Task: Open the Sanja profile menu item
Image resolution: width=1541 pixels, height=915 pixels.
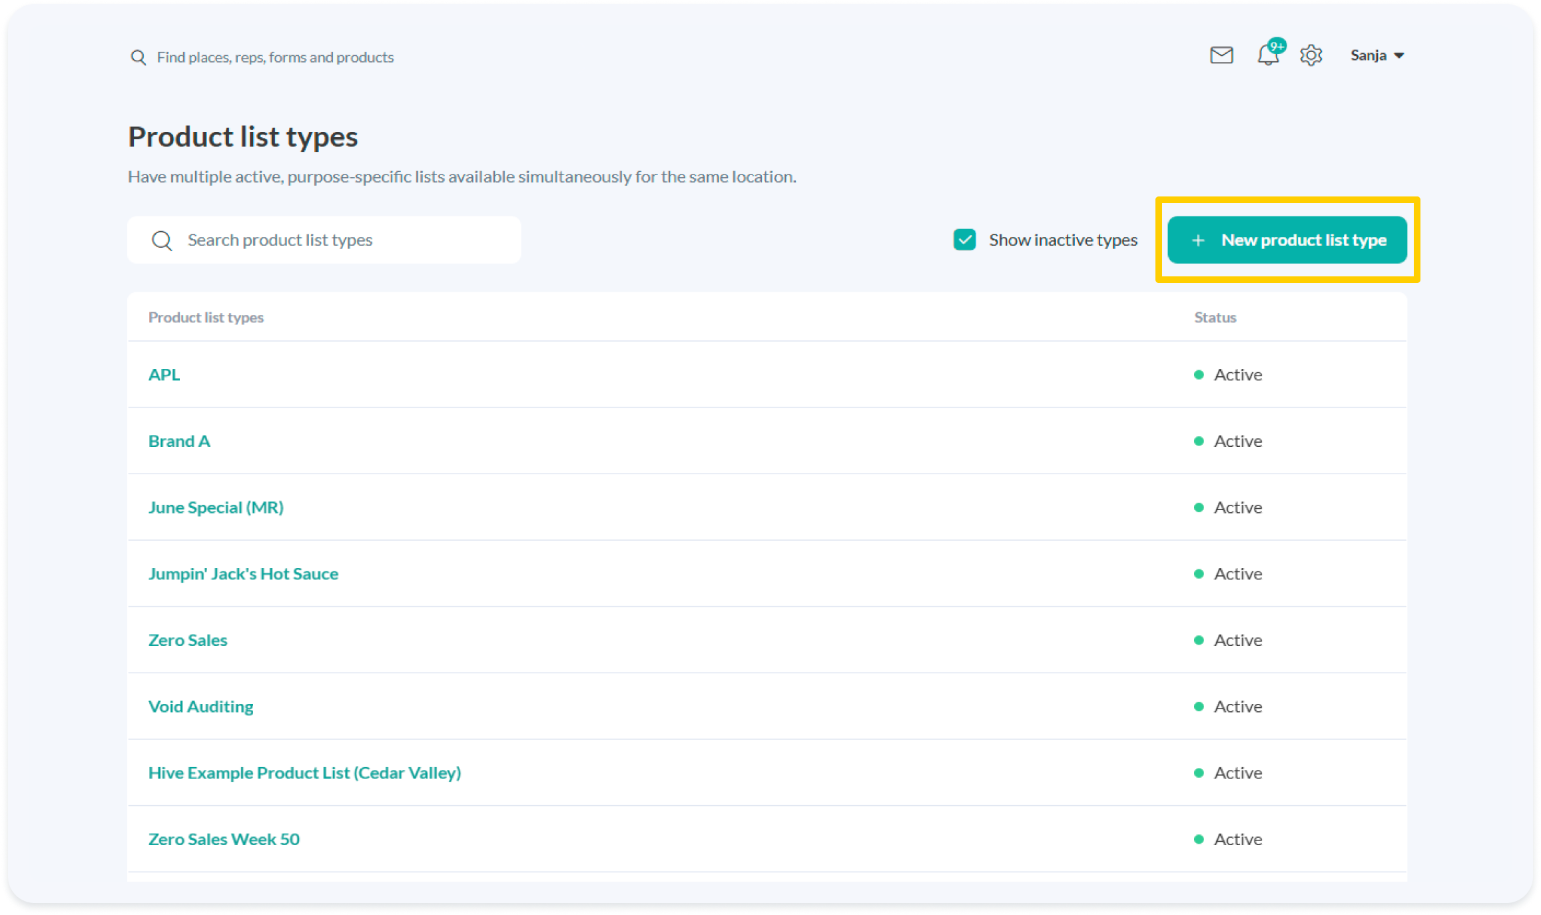Action: [x=1369, y=55]
